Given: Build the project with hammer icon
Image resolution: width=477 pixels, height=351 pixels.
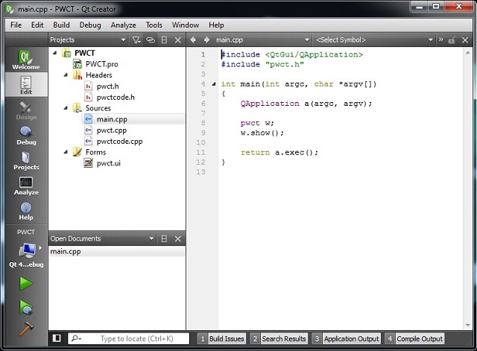Looking at the screenshot, I should pyautogui.click(x=26, y=329).
